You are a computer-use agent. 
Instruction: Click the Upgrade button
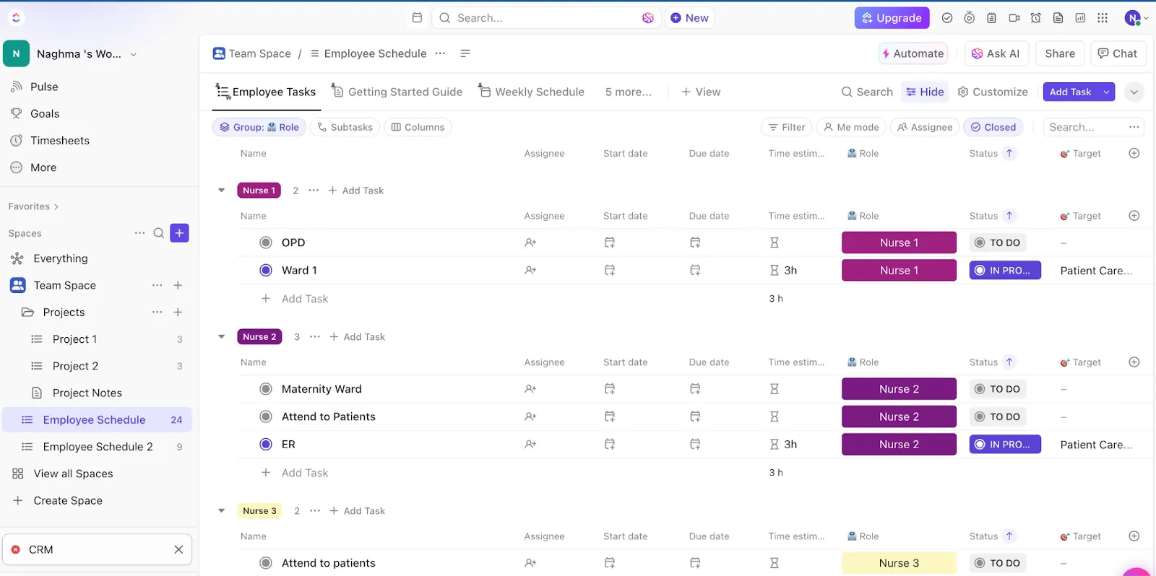[x=892, y=18]
